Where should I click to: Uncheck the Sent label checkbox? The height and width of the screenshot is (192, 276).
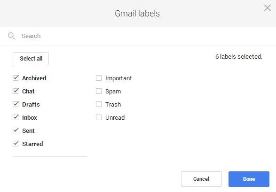(16, 131)
